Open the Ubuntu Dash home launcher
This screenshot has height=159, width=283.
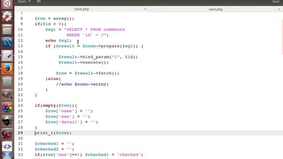(7, 4)
